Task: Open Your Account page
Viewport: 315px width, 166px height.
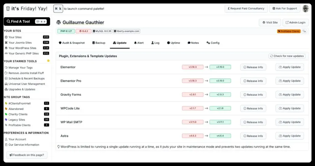Action: pos(15,139)
